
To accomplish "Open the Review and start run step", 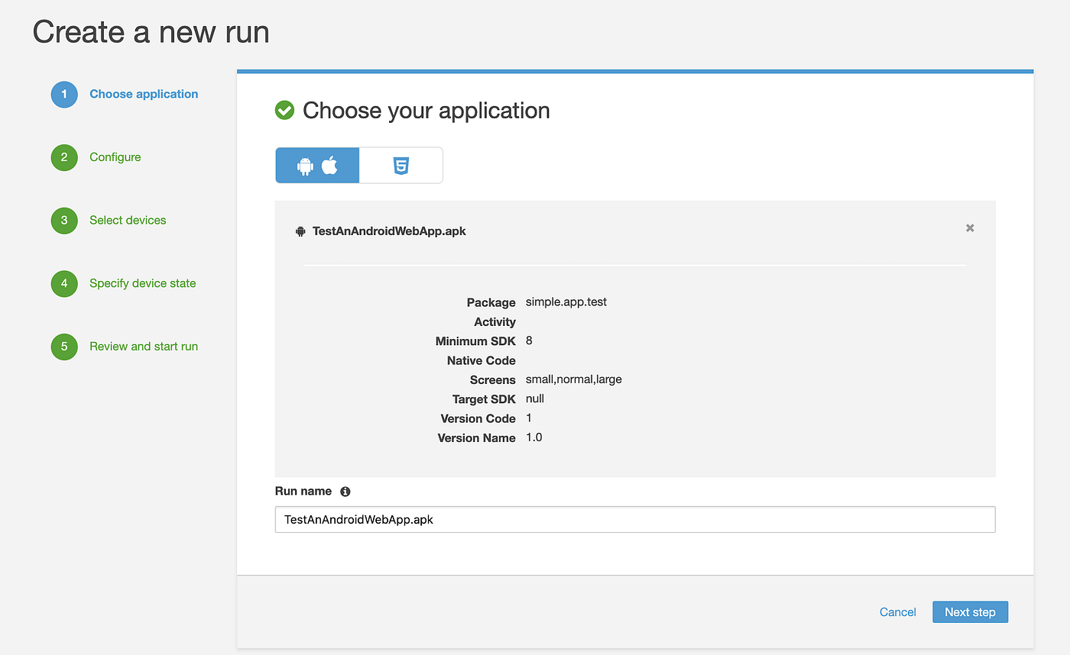I will pyautogui.click(x=142, y=347).
